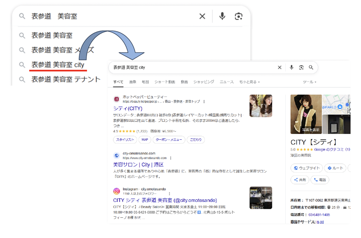The image size is (361, 238).
Task: Open the more options menu for the Hot Pepper result
Action: click(x=204, y=101)
